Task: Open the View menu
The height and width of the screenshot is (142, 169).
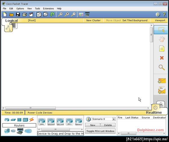Action: click(29, 8)
